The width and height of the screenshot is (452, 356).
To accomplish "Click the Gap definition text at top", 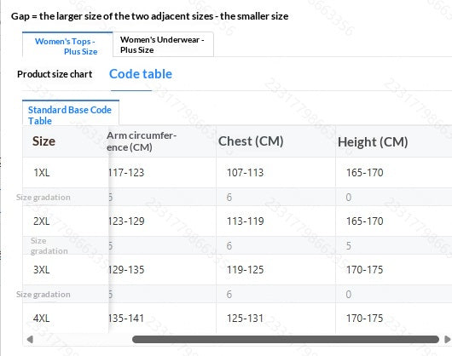I will (149, 16).
